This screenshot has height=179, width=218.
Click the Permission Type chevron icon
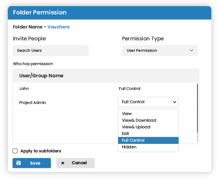point(191,50)
